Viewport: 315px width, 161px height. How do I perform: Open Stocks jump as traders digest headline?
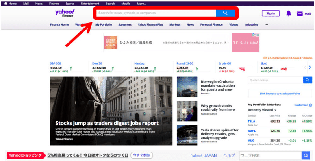[x=107, y=123]
